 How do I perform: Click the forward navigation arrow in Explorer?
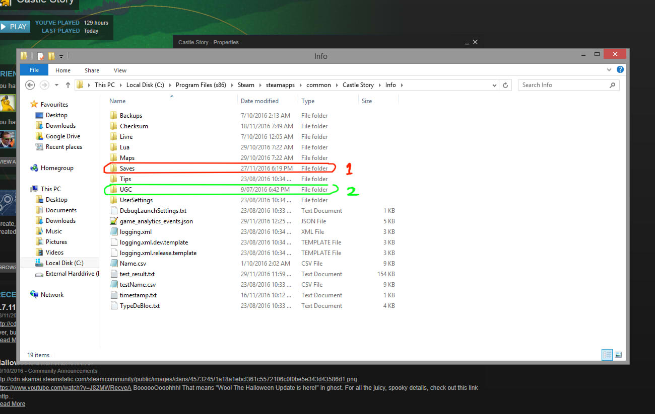(x=44, y=85)
